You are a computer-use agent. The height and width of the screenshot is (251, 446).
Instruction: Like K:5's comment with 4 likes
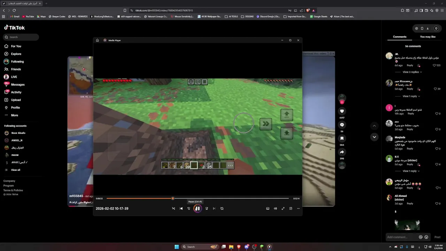[x=437, y=164]
